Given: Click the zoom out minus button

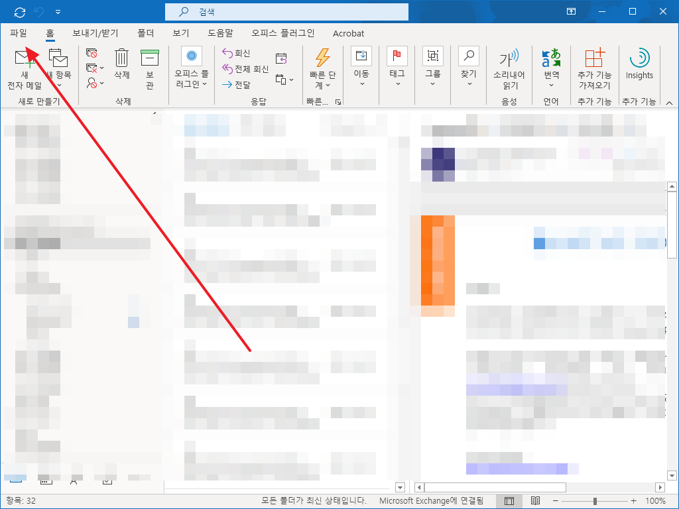Looking at the screenshot, I should 555,501.
